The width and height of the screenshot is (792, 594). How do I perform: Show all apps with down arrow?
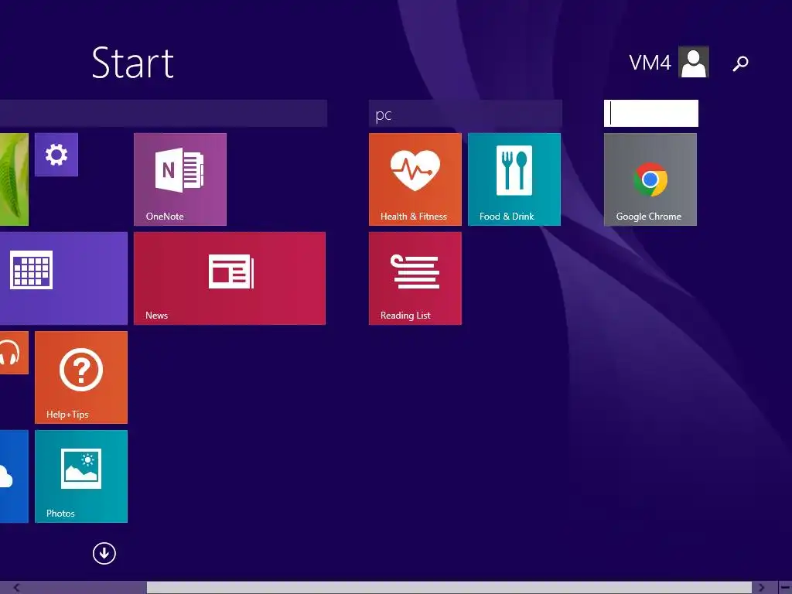104,553
